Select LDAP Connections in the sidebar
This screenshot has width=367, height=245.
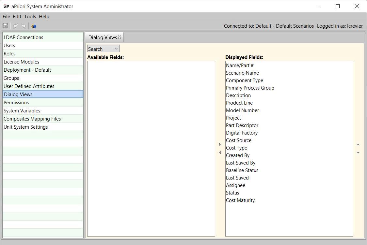[23, 37]
